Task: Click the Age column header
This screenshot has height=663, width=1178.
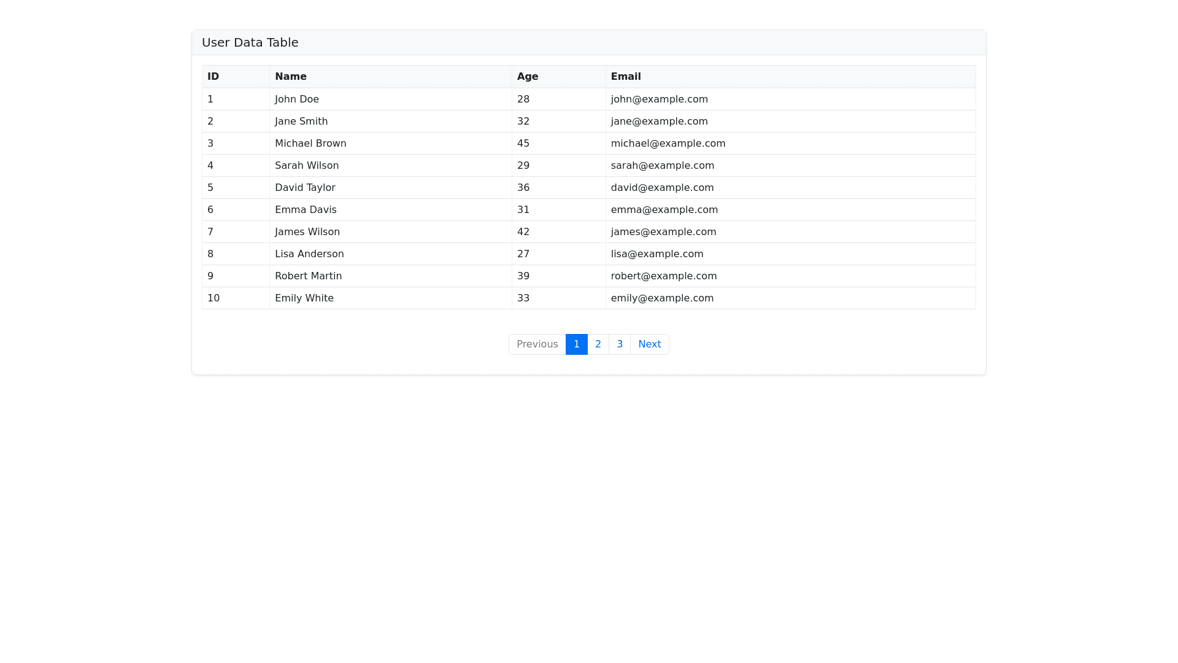Action: 528,77
